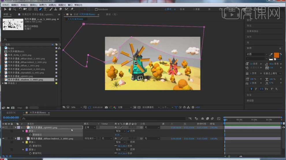286x160 pixels.
Task: Select the Pen tool in toolbar
Action: coord(40,9)
